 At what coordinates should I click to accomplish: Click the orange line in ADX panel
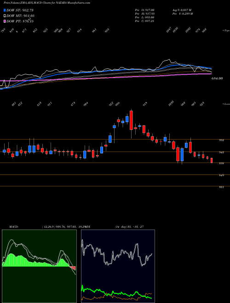click(x=116, y=297)
